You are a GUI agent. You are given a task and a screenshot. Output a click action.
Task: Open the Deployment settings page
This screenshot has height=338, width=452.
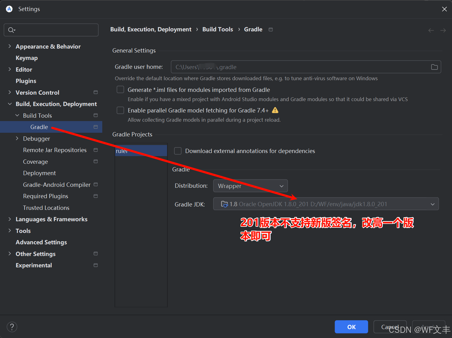click(x=39, y=173)
